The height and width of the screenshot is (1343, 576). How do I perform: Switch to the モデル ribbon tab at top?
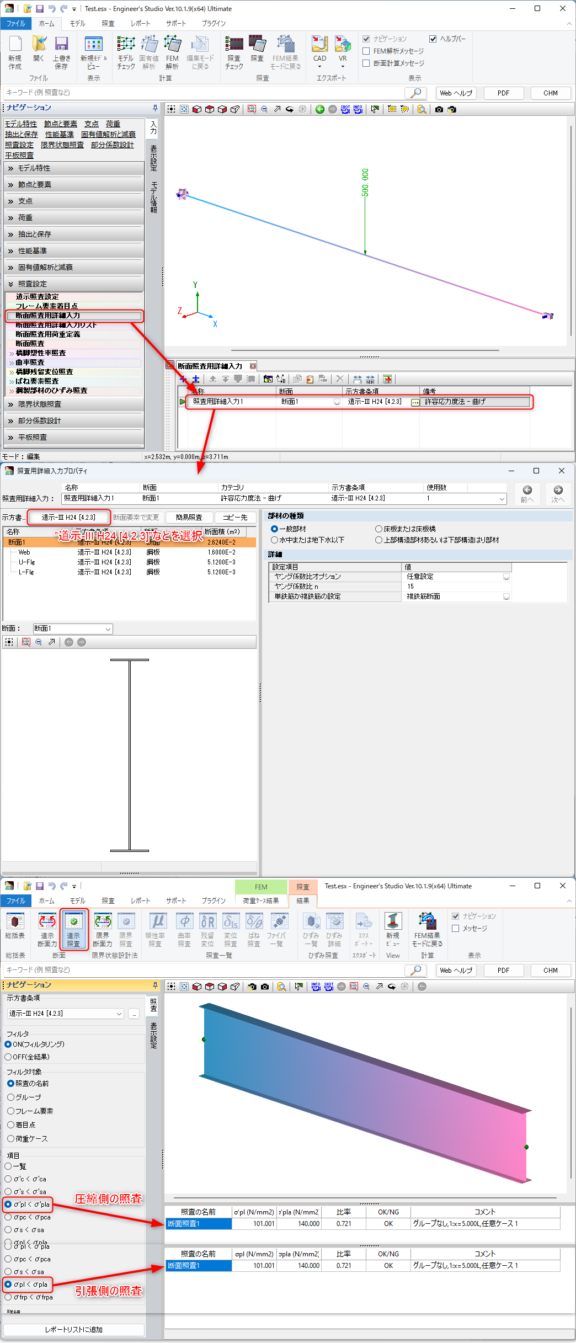pos(78,23)
